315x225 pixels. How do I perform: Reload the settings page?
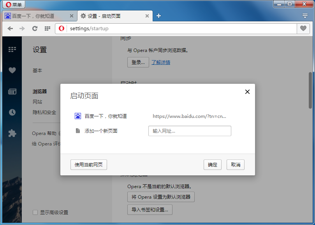tap(35, 28)
